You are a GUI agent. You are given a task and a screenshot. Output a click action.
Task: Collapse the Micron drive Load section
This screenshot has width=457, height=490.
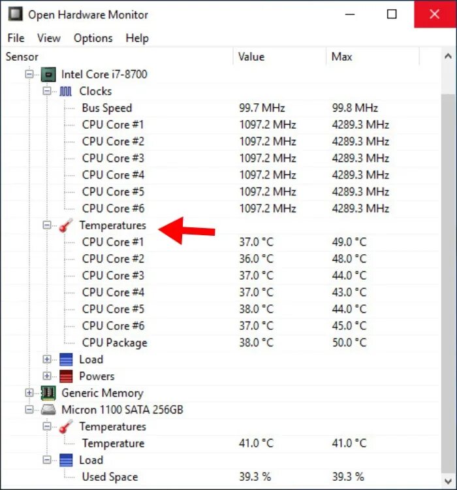[47, 460]
